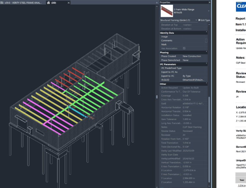Image resolution: width=246 pixels, height=188 pixels.
Task: Click the Edit Type button
Action: [x=204, y=20]
